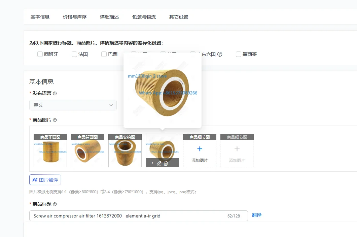Click the greyed-out 商品细节图 add slot
Screen dimensions: 357x237
[237, 150]
